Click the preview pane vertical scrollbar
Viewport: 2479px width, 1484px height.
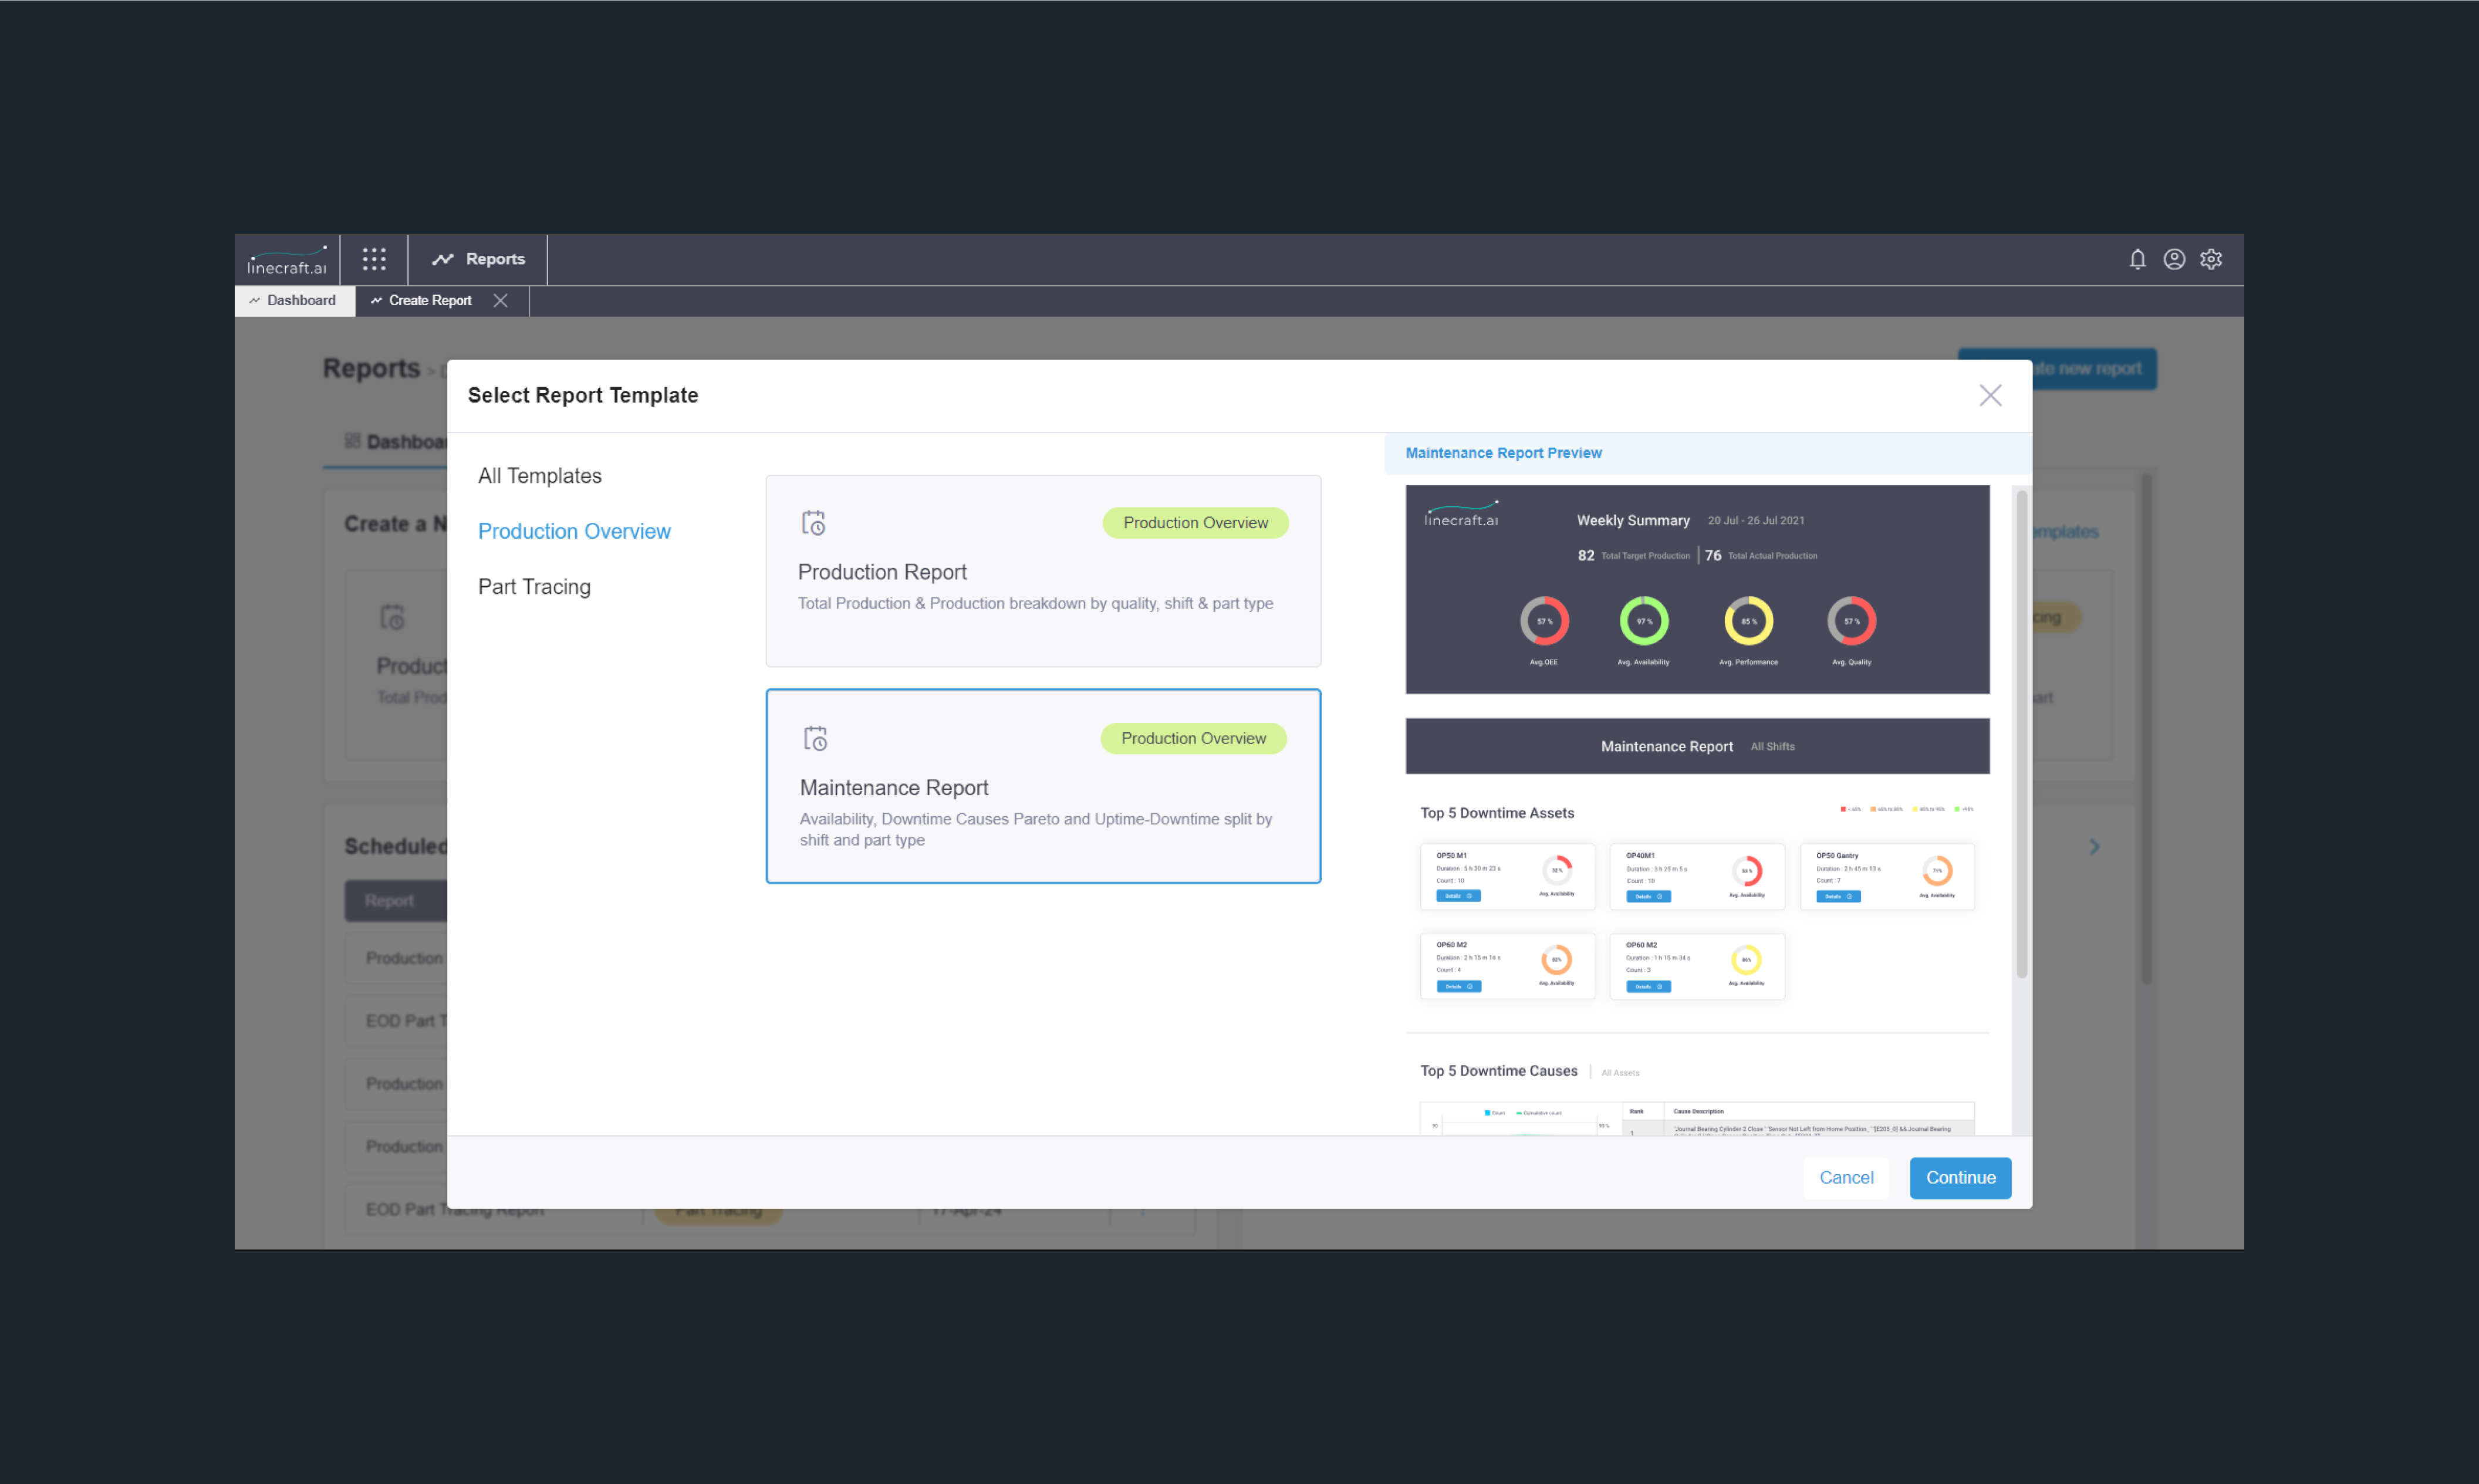(2021, 735)
